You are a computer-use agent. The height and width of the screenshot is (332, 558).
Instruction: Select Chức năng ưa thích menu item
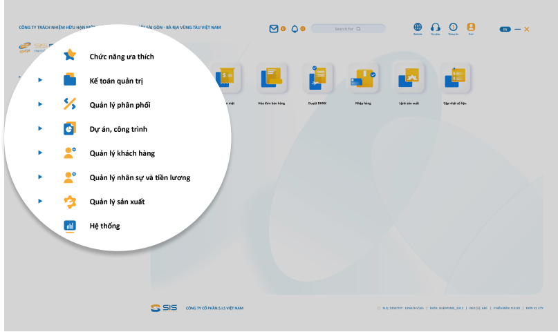(122, 56)
